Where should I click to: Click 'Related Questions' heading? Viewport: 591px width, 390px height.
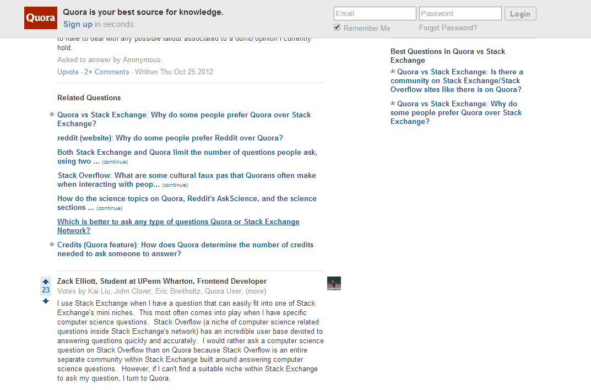[89, 98]
